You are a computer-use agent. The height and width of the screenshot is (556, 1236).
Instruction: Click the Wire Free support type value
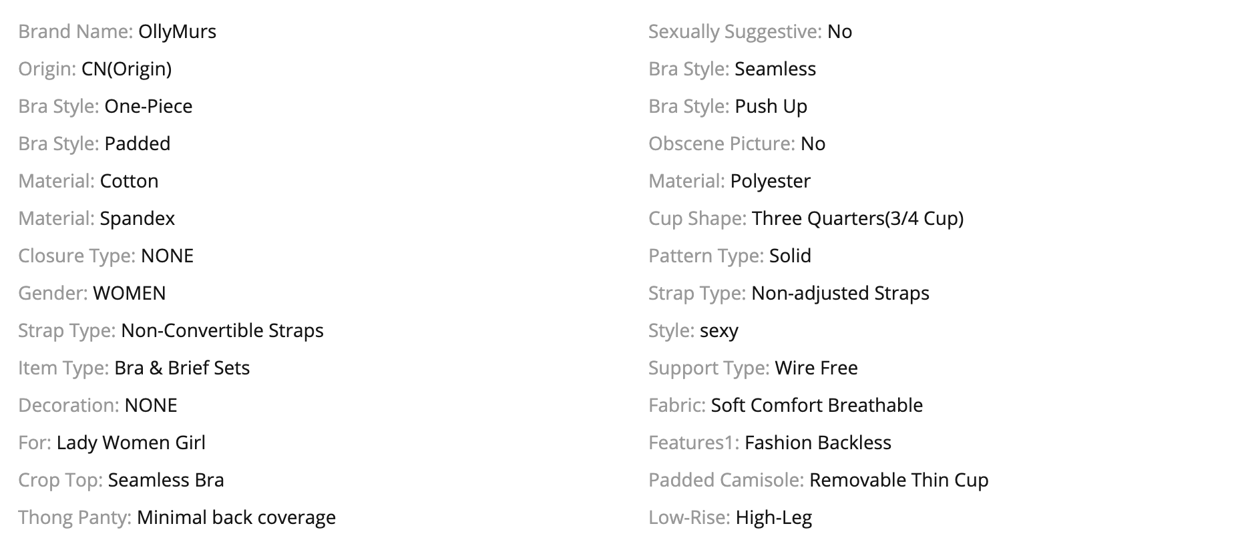tap(816, 368)
